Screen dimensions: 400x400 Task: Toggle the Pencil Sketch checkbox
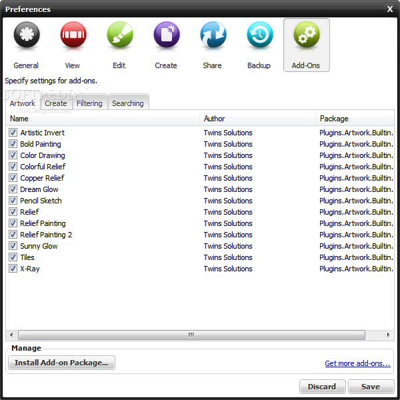(13, 201)
